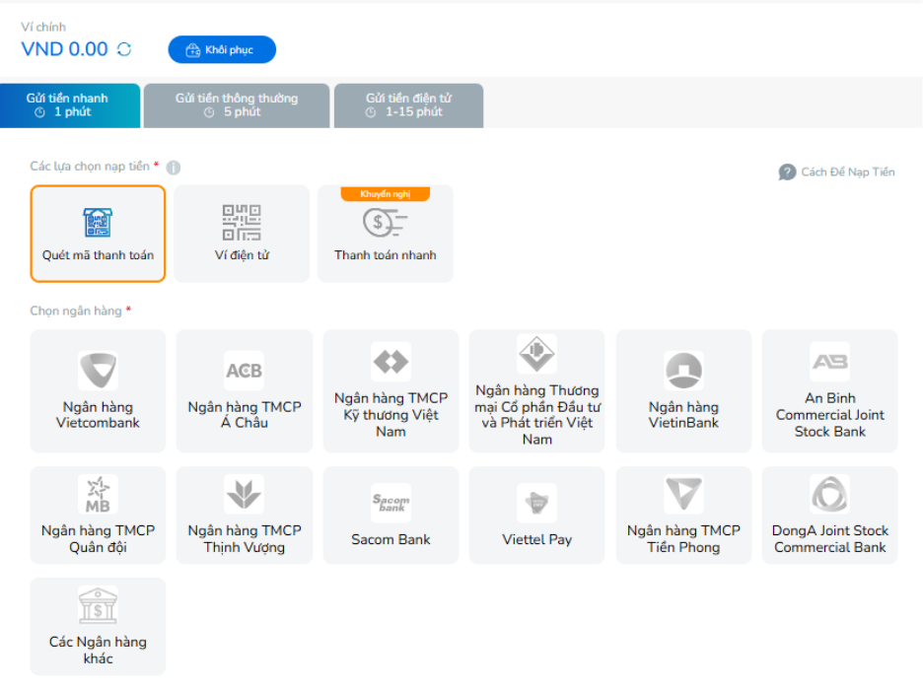Click the info icon next to Các lựa chọn nạp tiền
The height and width of the screenshot is (690, 923).
click(x=174, y=168)
